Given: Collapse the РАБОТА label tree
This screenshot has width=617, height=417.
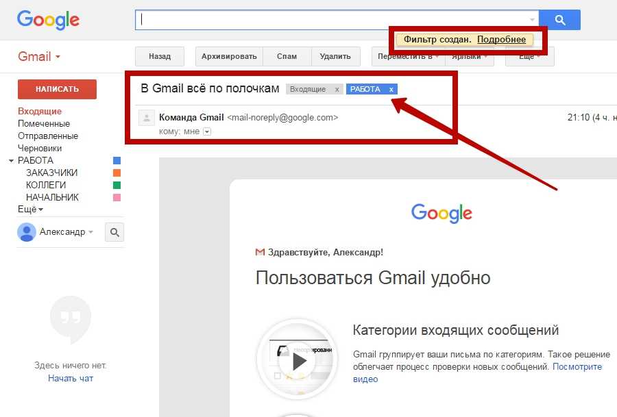Looking at the screenshot, I should point(11,161).
